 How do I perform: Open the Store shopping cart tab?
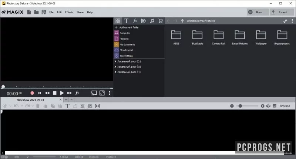tap(161, 21)
